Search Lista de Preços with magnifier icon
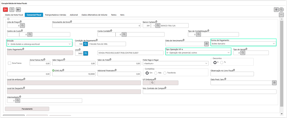This screenshot has width=287, height=118. click(23, 26)
